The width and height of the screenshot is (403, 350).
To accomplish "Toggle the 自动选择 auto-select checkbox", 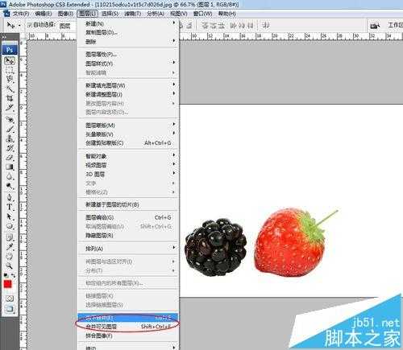I will click(x=30, y=25).
